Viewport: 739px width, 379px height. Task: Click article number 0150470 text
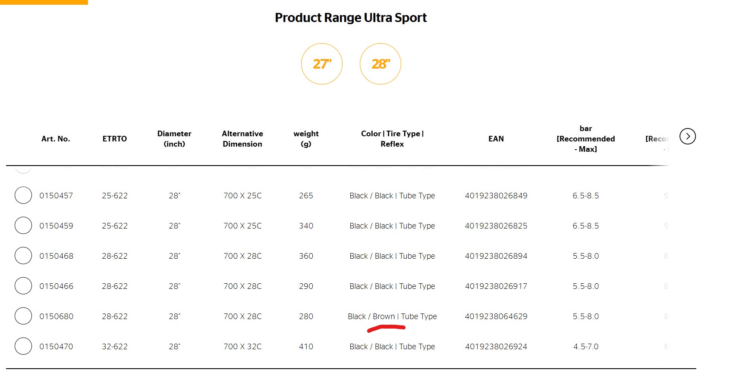coord(56,347)
